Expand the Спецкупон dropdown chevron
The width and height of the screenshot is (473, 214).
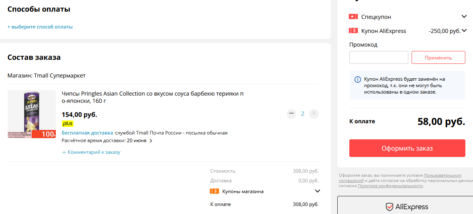[x=464, y=16]
